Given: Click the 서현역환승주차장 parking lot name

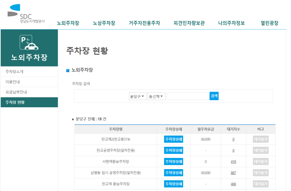Looking at the screenshot, I should pyautogui.click(x=116, y=162).
